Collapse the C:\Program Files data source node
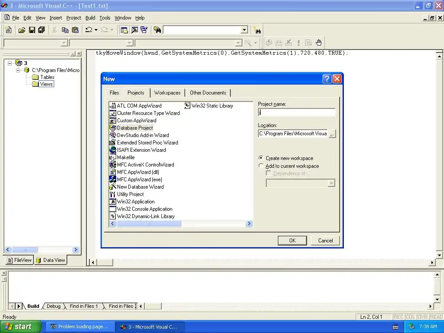 18,70
